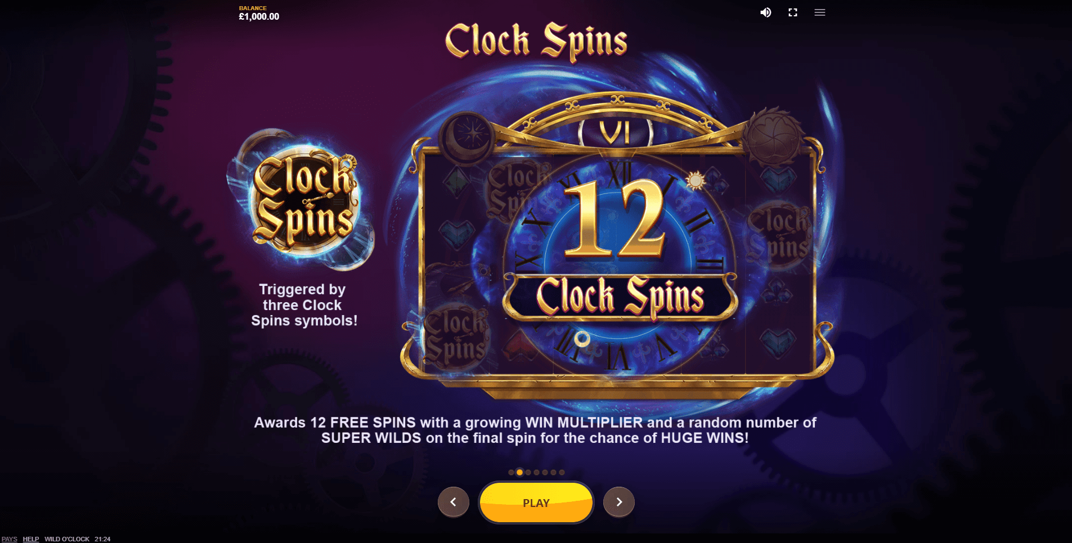Viewport: 1072px width, 543px height.
Task: Advance to next intro slide with right arrow
Action: pos(619,502)
